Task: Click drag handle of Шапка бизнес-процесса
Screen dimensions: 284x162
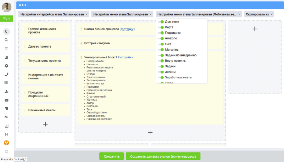Action: click(81, 29)
